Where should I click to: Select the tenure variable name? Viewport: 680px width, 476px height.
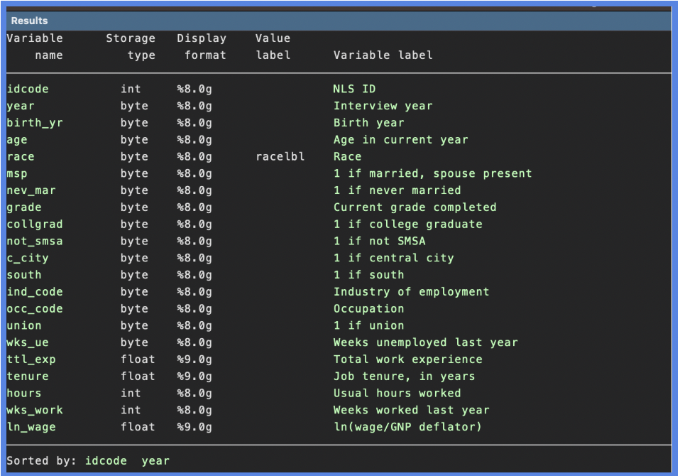28,377
